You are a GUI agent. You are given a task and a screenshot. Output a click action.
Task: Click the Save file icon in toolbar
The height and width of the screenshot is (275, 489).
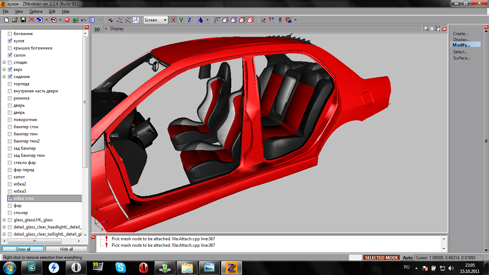23,20
